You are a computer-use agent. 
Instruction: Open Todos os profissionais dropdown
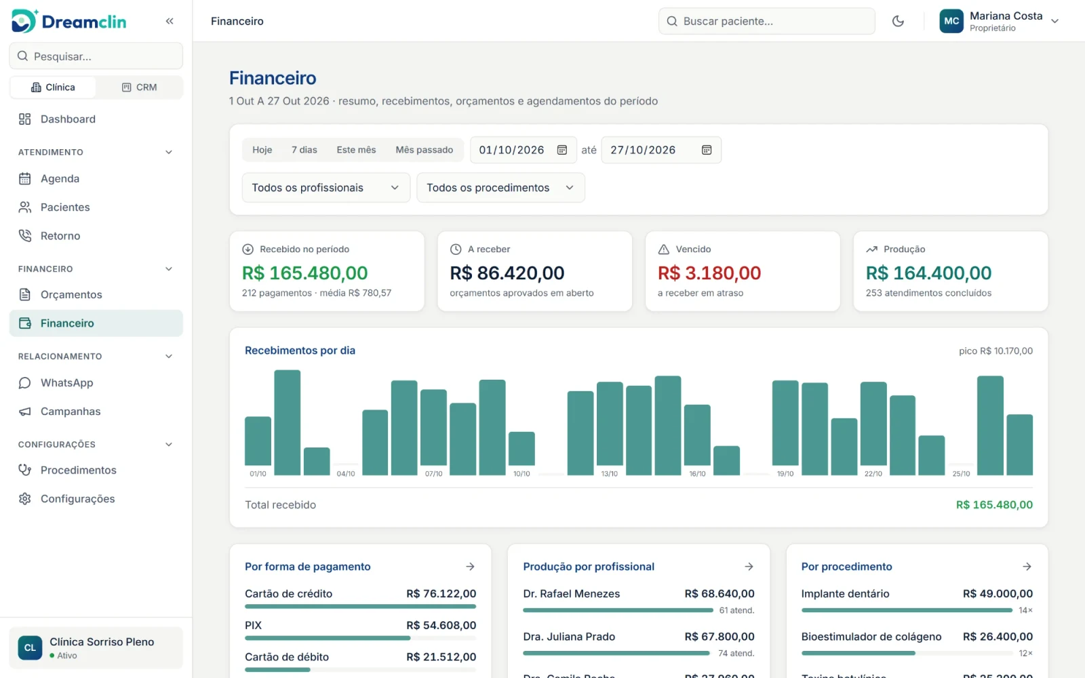(x=325, y=188)
